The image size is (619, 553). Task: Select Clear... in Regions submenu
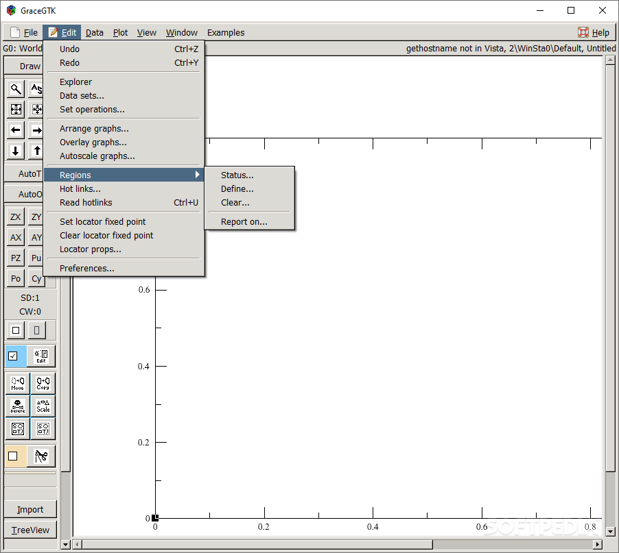250,203
